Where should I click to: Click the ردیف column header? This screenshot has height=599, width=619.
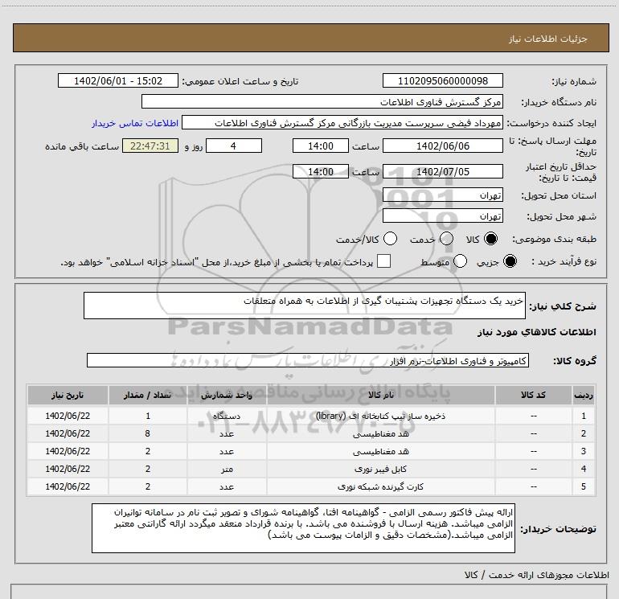click(584, 396)
